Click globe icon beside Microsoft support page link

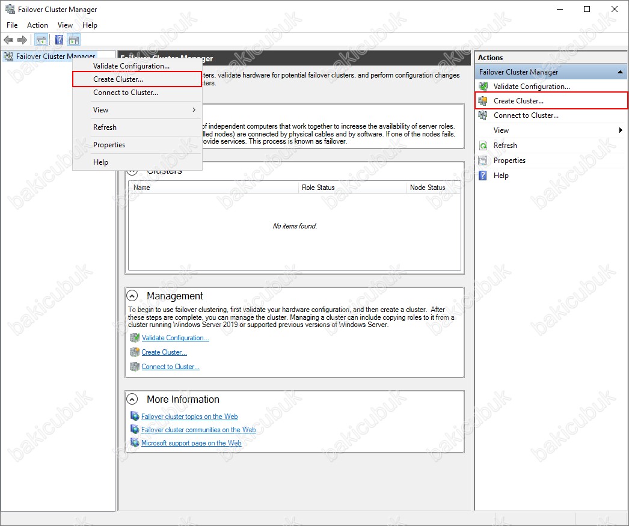click(x=135, y=442)
